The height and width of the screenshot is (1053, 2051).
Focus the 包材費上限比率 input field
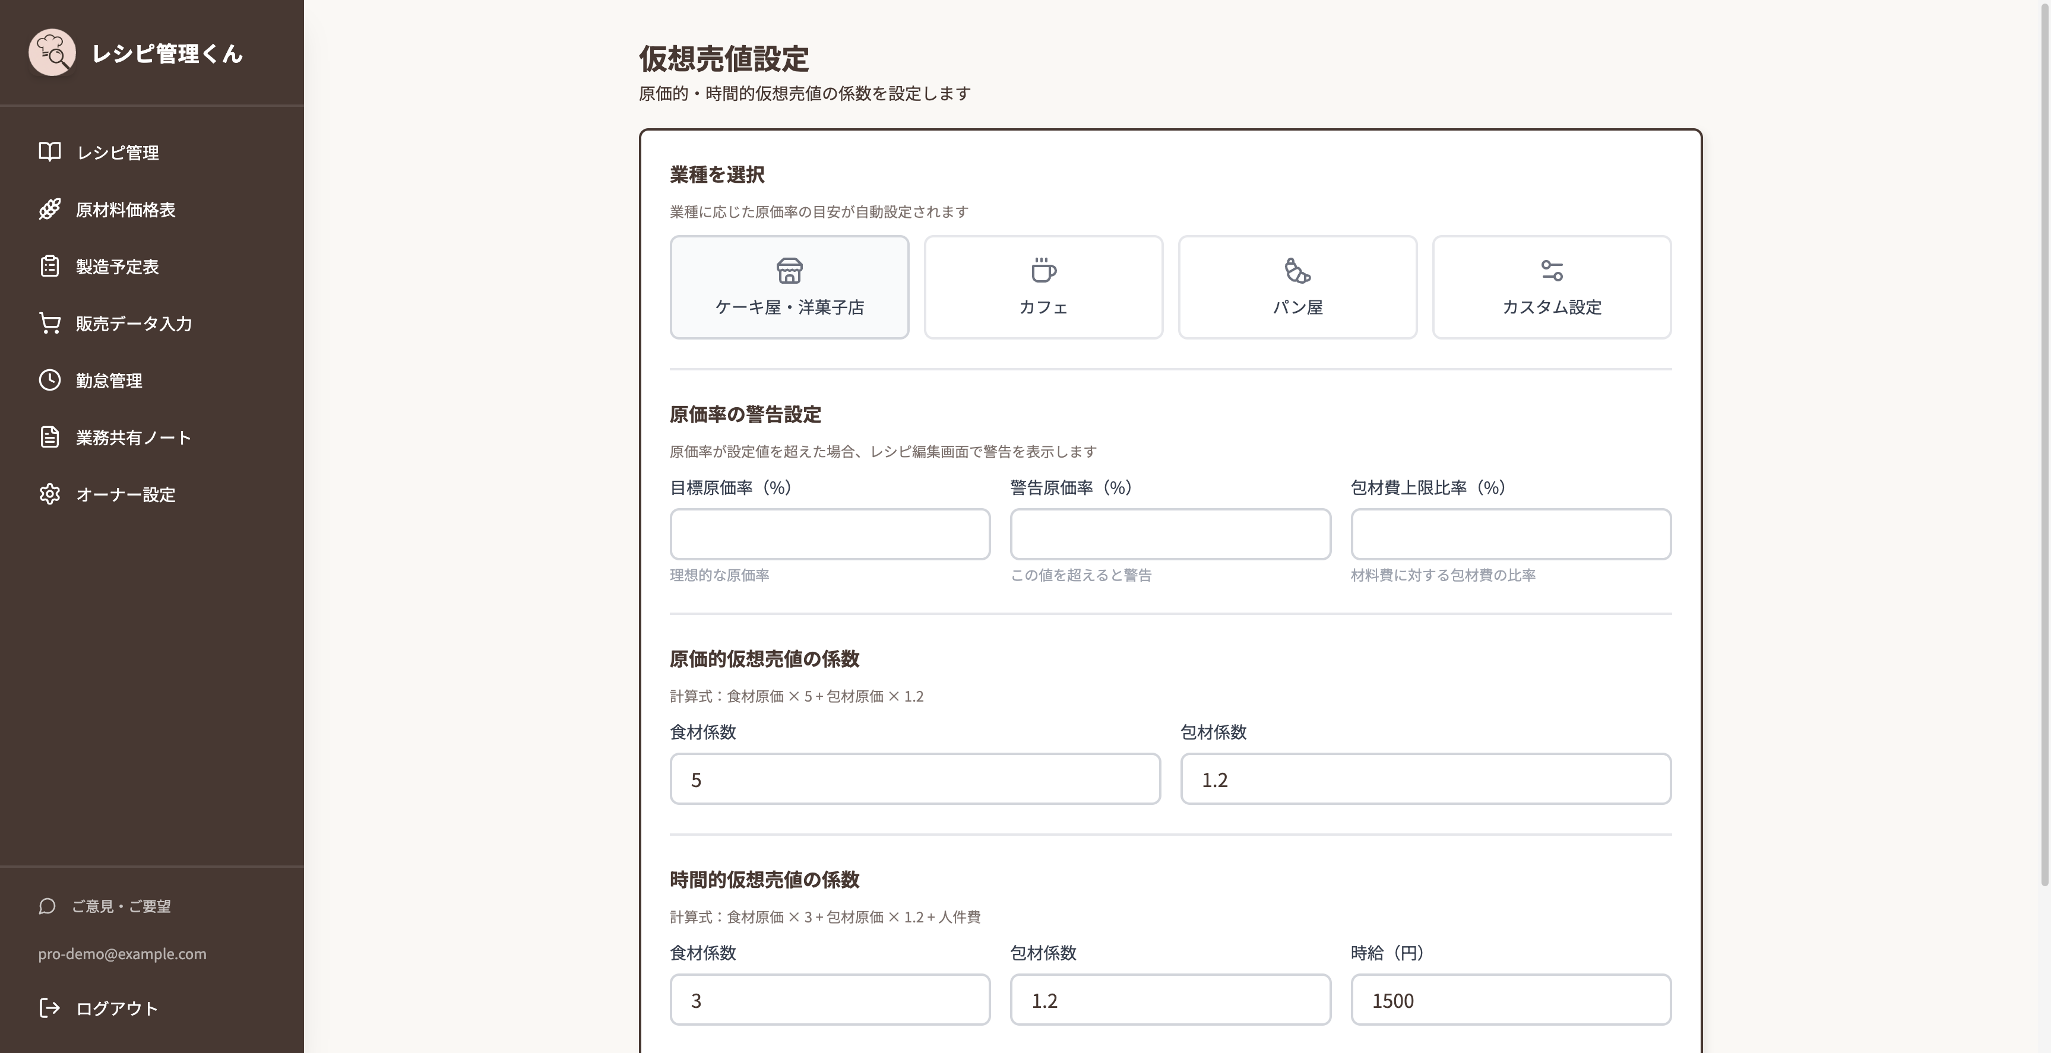coord(1511,534)
